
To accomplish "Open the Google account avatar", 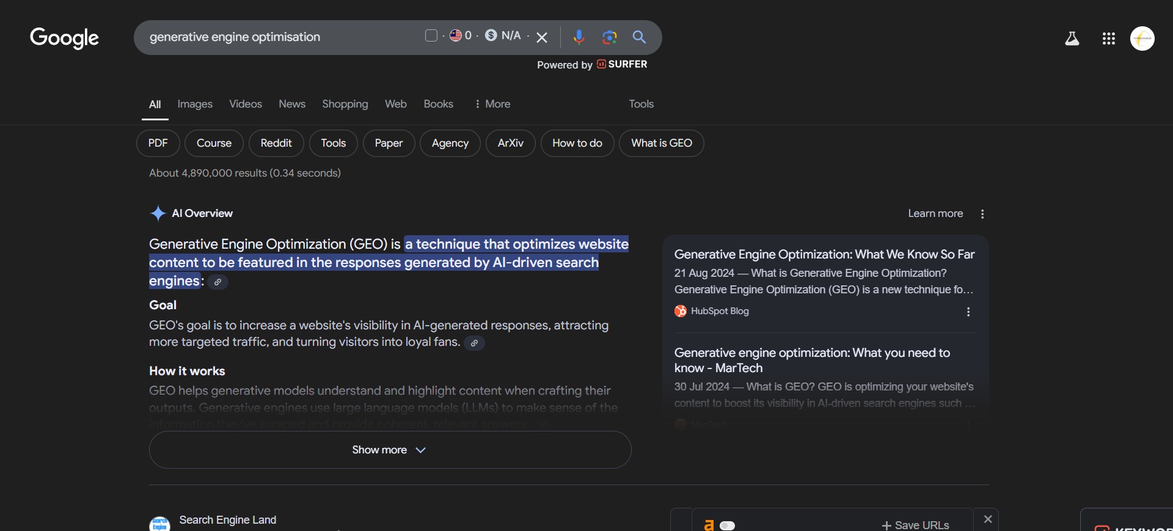I will [1142, 38].
